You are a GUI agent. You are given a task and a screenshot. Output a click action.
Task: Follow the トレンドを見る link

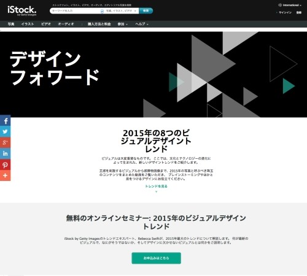pyautogui.click(x=156, y=186)
